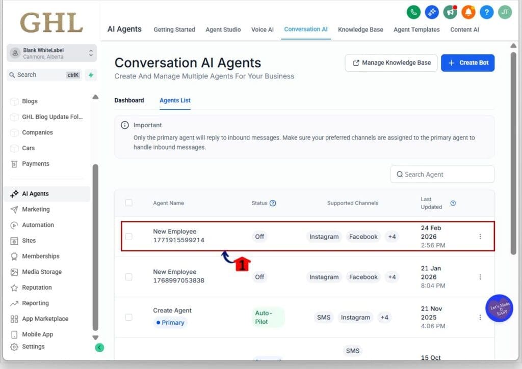Switch to the Dashboard tab
Screen dimensions: 522x369
point(129,100)
